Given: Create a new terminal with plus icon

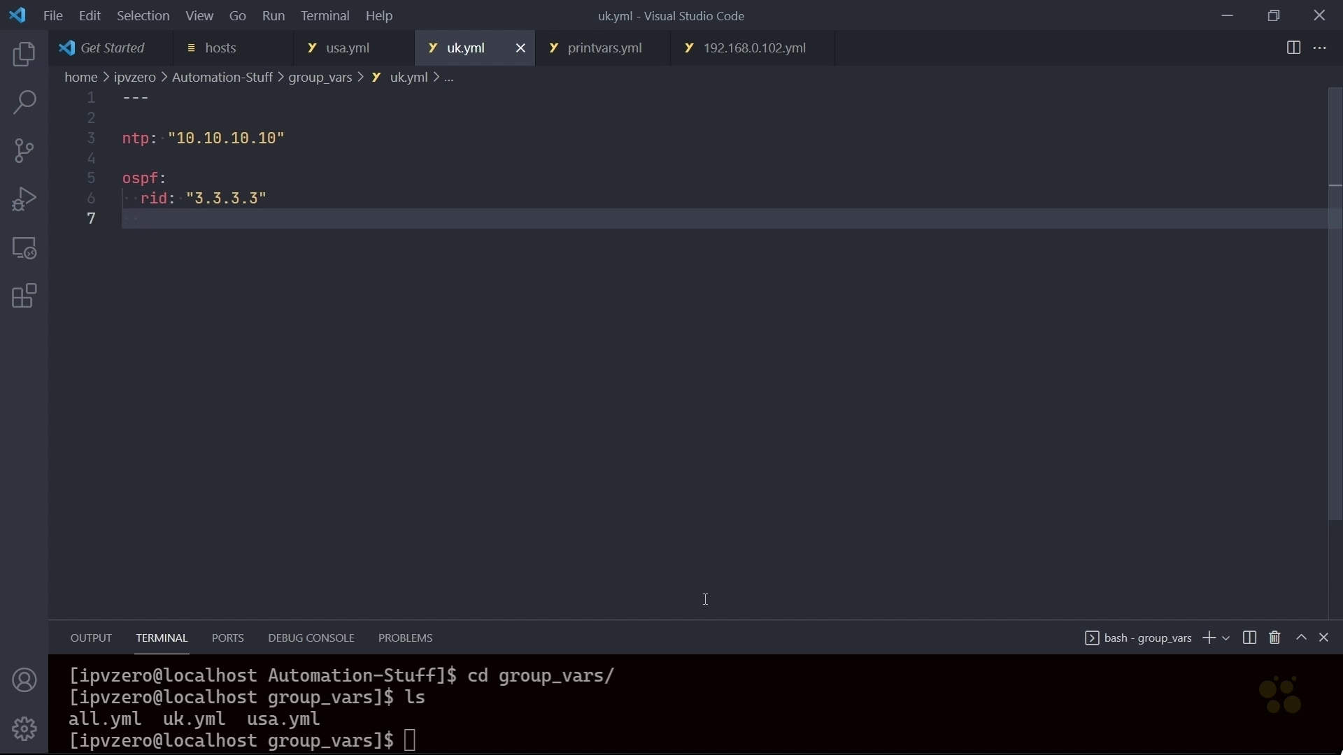Looking at the screenshot, I should 1209,638.
